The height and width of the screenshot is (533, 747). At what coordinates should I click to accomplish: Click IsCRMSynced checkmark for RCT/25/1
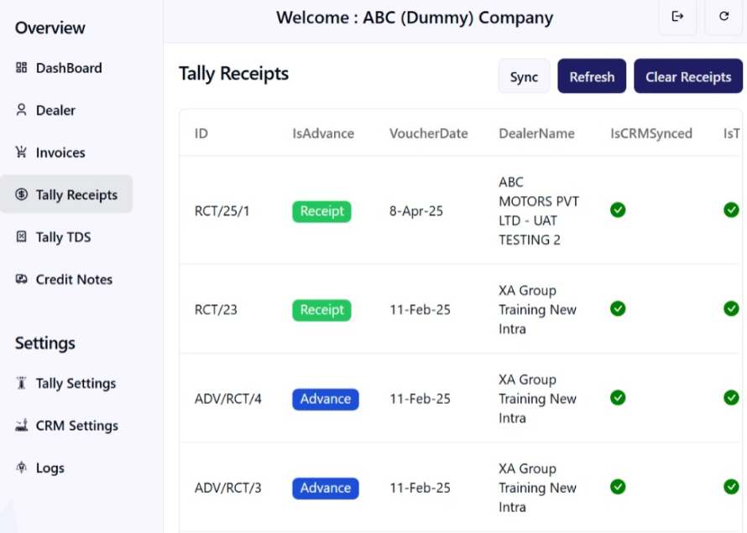(x=618, y=210)
